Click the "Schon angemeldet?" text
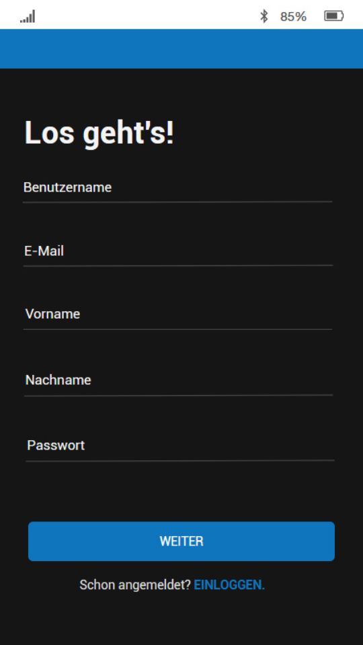 point(135,585)
